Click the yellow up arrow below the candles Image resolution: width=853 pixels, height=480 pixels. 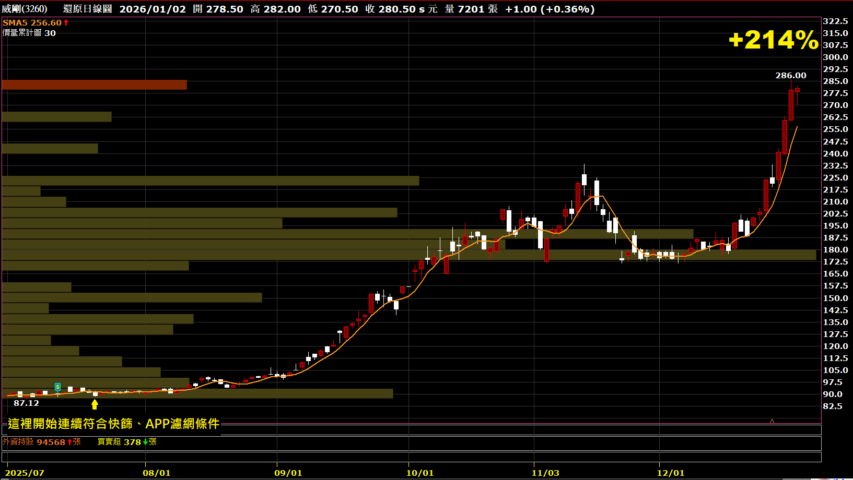[x=95, y=404]
